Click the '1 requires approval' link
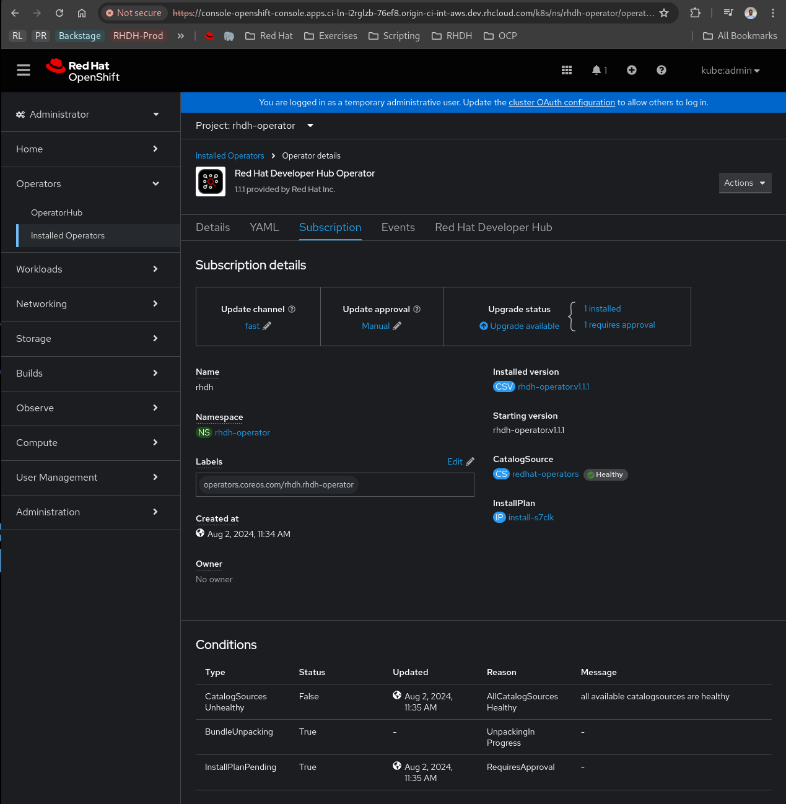The image size is (786, 804). (x=619, y=325)
